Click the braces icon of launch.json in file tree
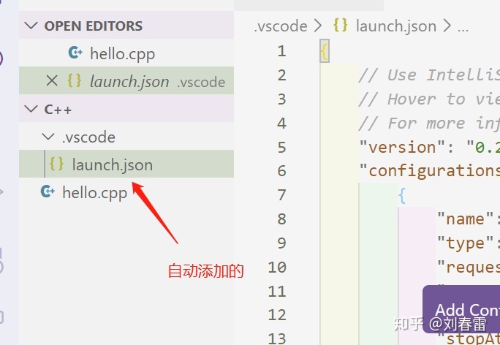Viewport: 500px width, 345px height. coord(56,164)
